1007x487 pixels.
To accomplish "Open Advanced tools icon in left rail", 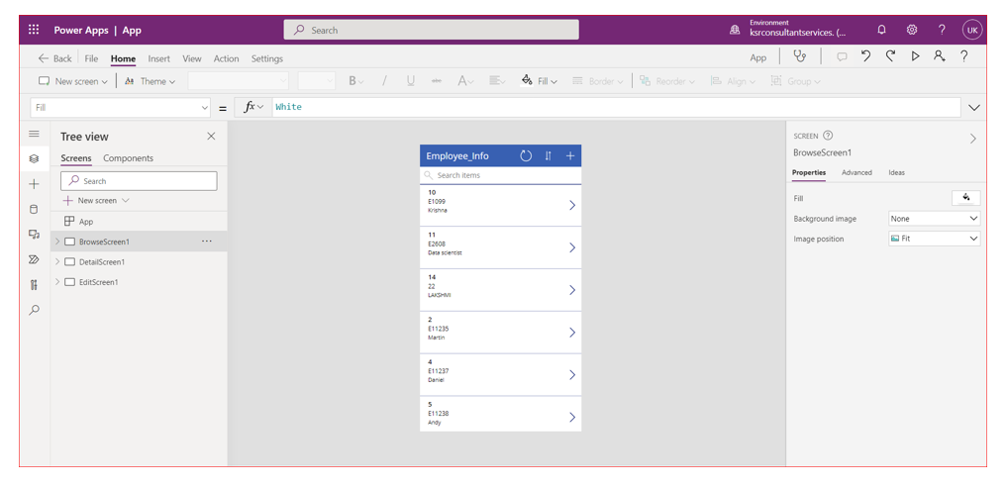I will pos(34,285).
